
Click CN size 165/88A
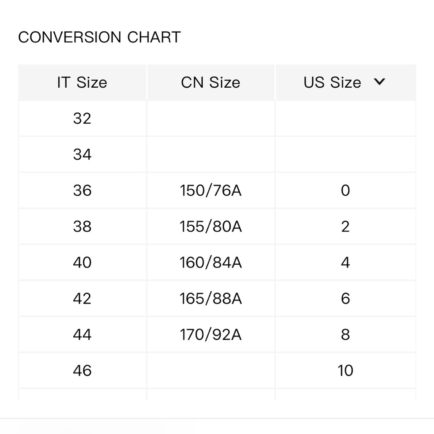(x=210, y=299)
